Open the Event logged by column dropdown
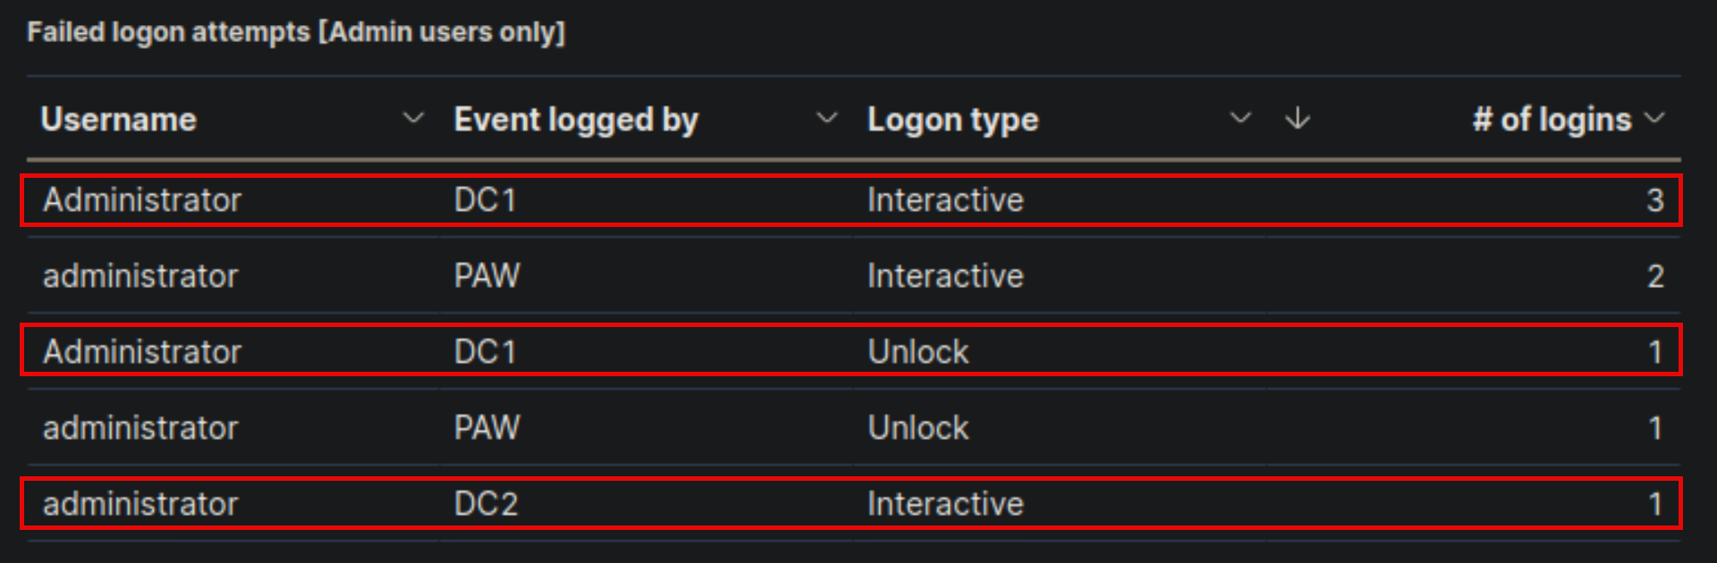This screenshot has height=563, width=1717. [827, 117]
